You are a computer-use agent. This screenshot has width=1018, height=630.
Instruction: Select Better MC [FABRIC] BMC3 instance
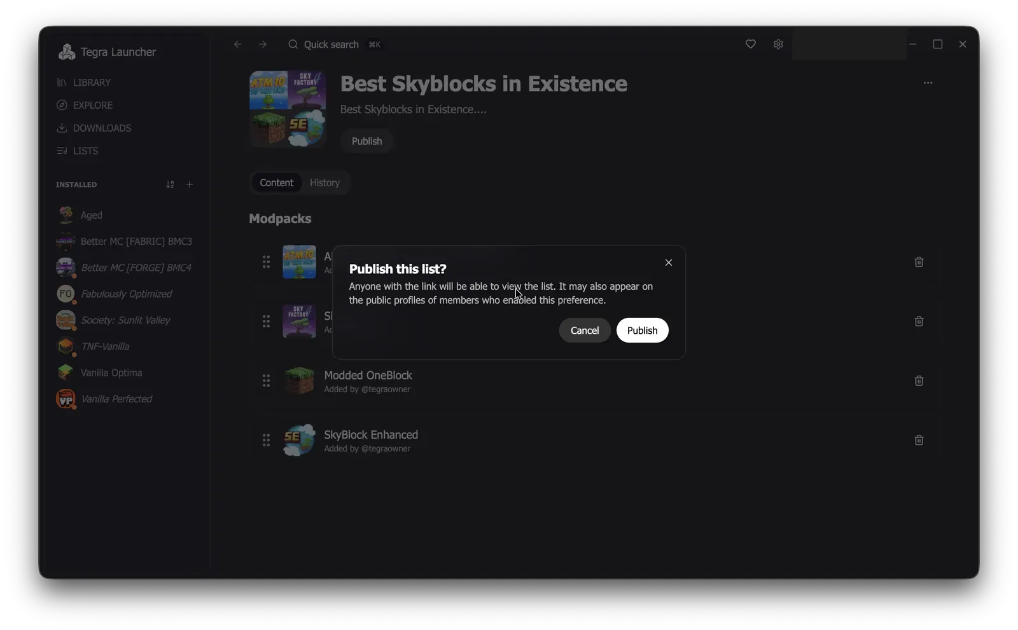(126, 242)
